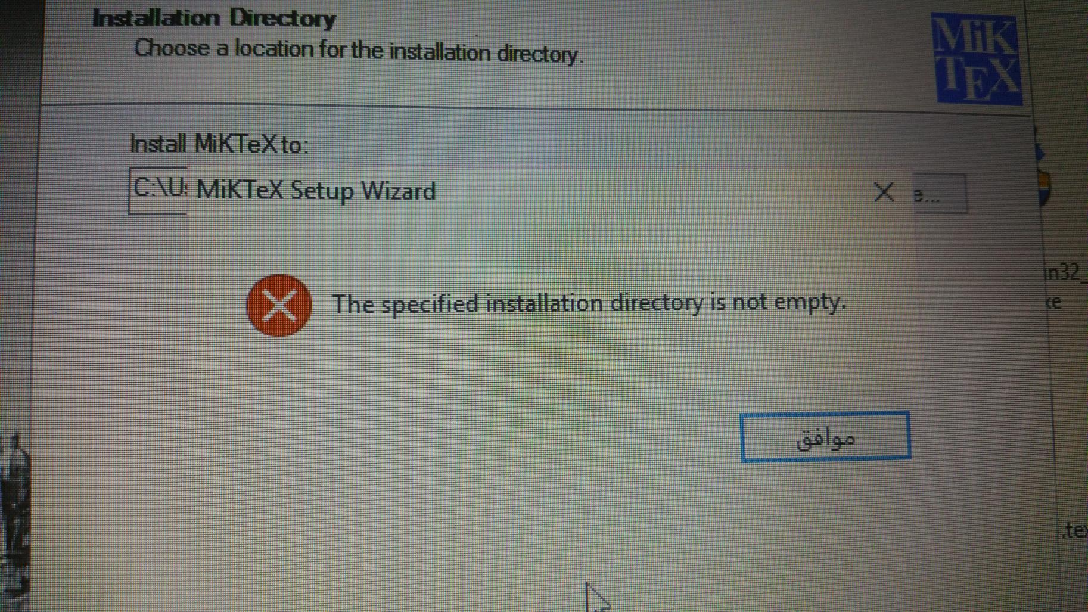Close the MiKTeX Setup Wizard error dialog

coord(884,192)
